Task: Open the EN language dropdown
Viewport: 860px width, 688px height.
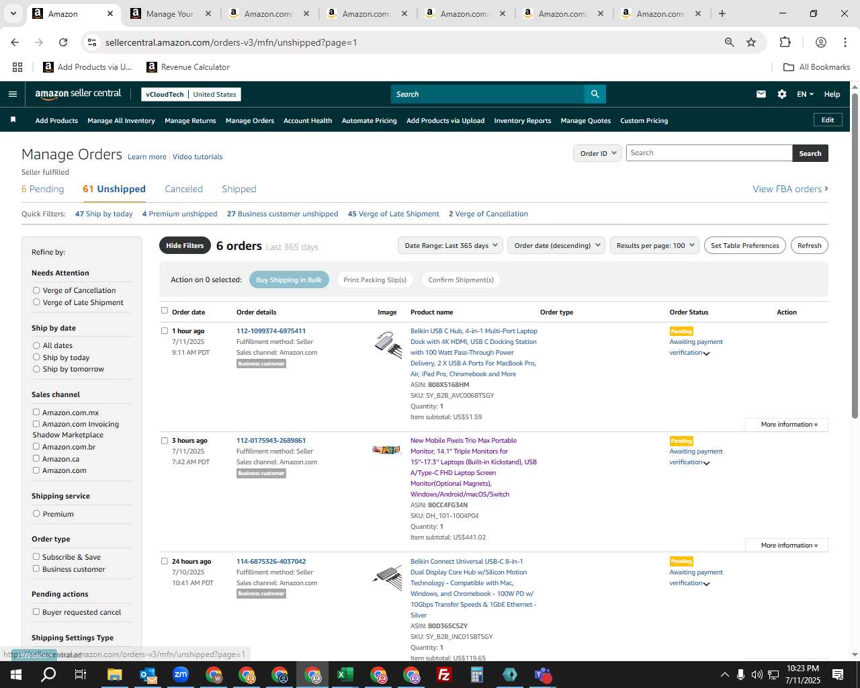Action: pyautogui.click(x=805, y=94)
